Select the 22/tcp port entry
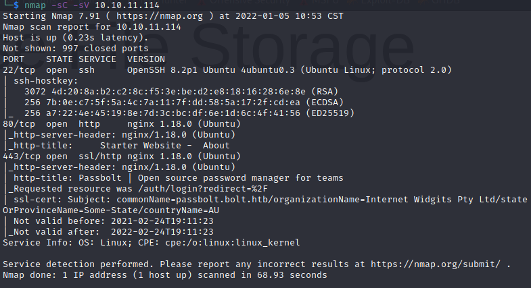The width and height of the screenshot is (531, 288). pos(16,70)
